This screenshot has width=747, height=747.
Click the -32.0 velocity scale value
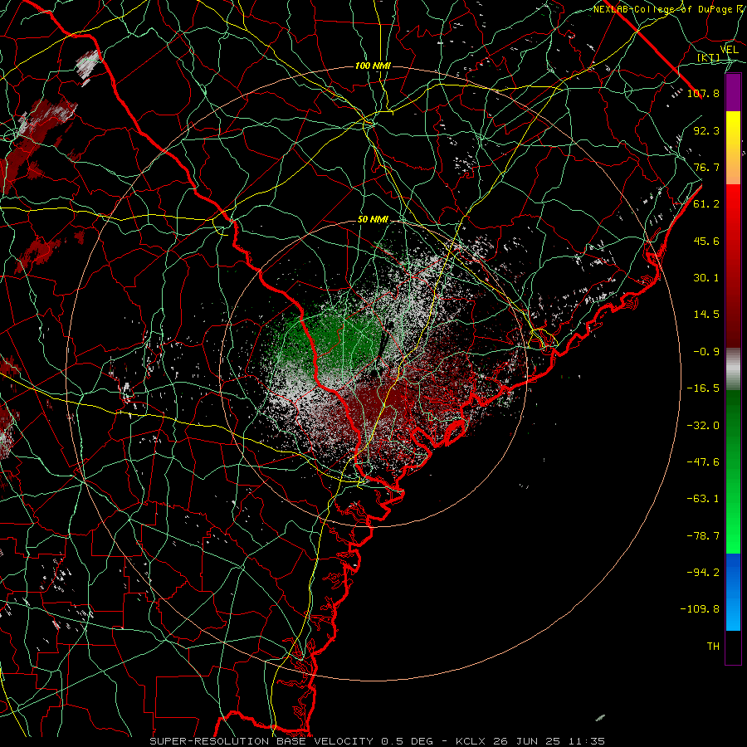tap(703, 426)
